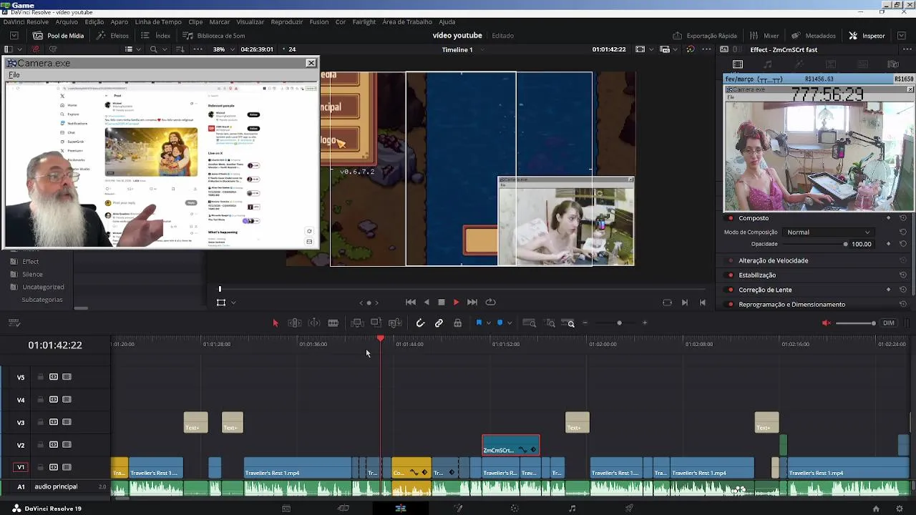Reset the Opacidade value

903,244
